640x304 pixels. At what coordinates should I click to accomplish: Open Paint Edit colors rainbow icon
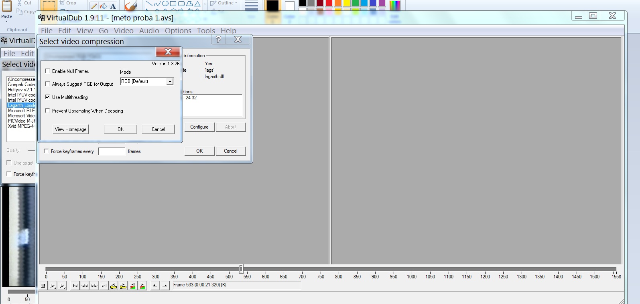pyautogui.click(x=394, y=6)
